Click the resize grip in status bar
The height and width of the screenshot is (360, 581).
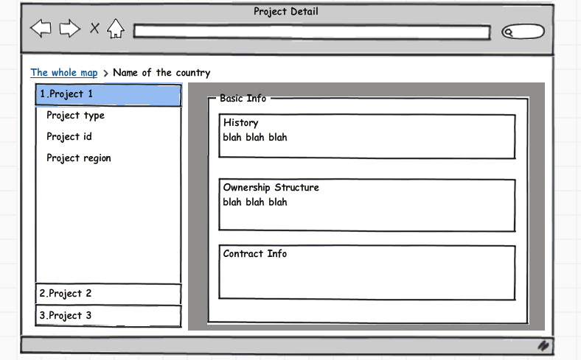(543, 345)
